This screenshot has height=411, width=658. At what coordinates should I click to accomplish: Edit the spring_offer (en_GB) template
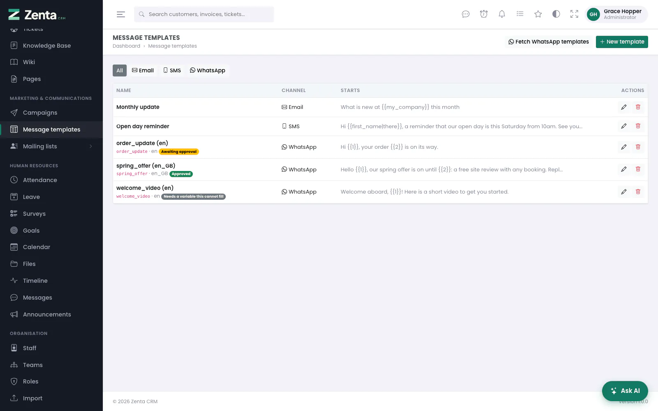624,169
